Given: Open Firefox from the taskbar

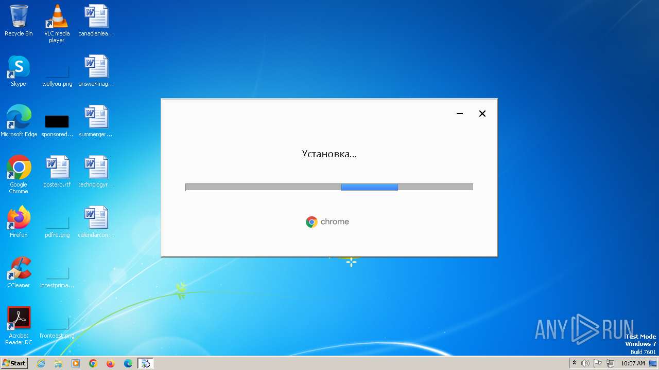Looking at the screenshot, I should click(111, 363).
